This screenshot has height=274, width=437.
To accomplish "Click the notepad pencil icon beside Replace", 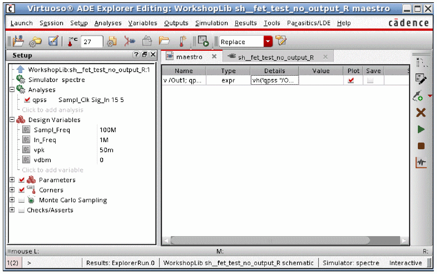I will [281, 41].
